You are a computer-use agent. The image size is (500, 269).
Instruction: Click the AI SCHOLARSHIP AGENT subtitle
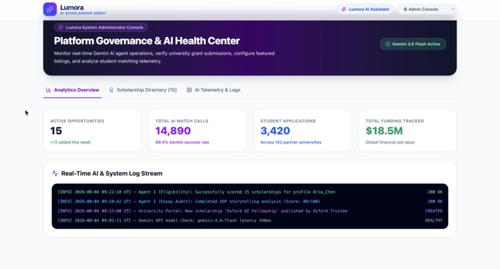(x=83, y=14)
